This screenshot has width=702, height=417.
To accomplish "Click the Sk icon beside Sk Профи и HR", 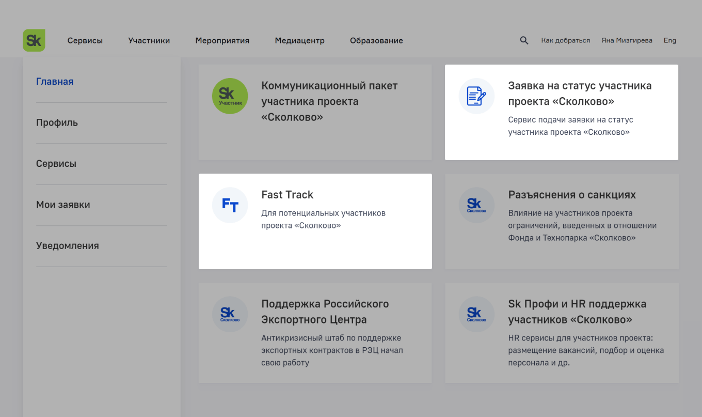I will coord(476,314).
